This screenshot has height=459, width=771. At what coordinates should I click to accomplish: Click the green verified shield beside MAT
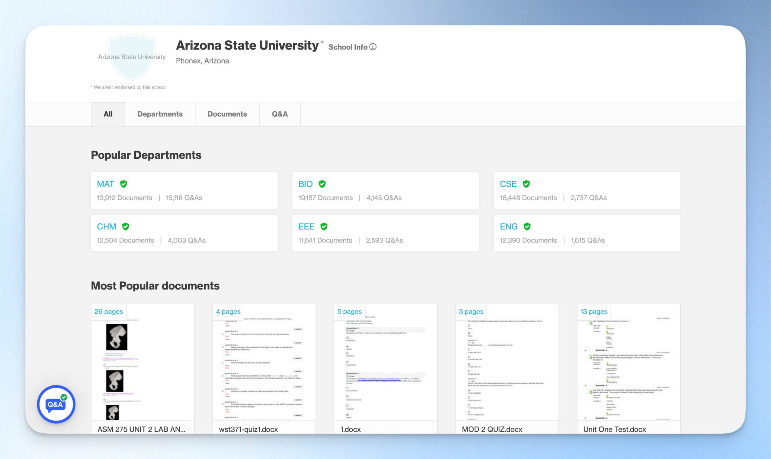124,184
